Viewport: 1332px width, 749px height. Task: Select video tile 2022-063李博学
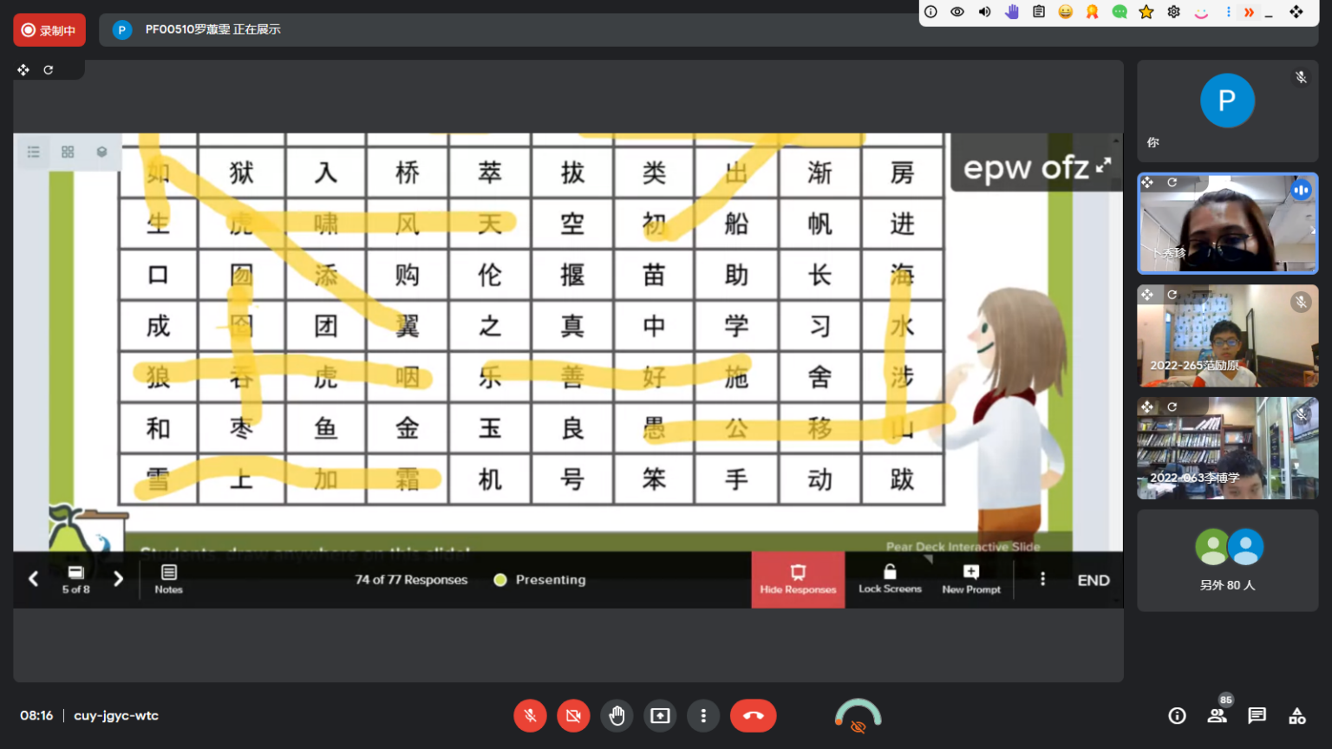pos(1227,448)
